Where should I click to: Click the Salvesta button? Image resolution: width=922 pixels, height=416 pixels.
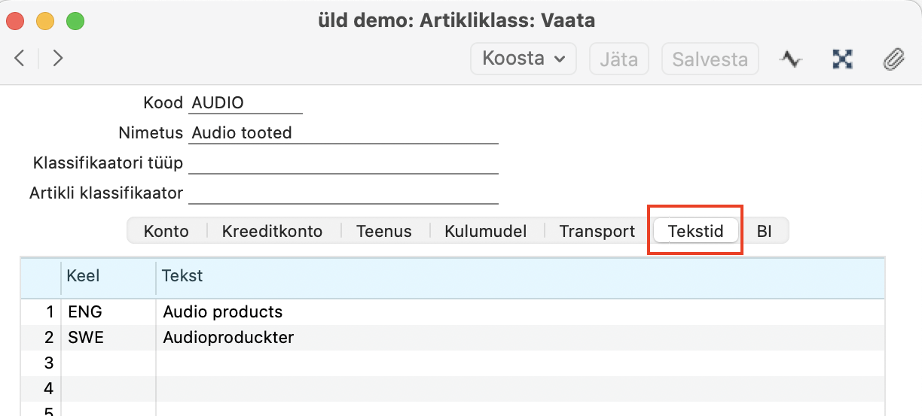pyautogui.click(x=710, y=59)
